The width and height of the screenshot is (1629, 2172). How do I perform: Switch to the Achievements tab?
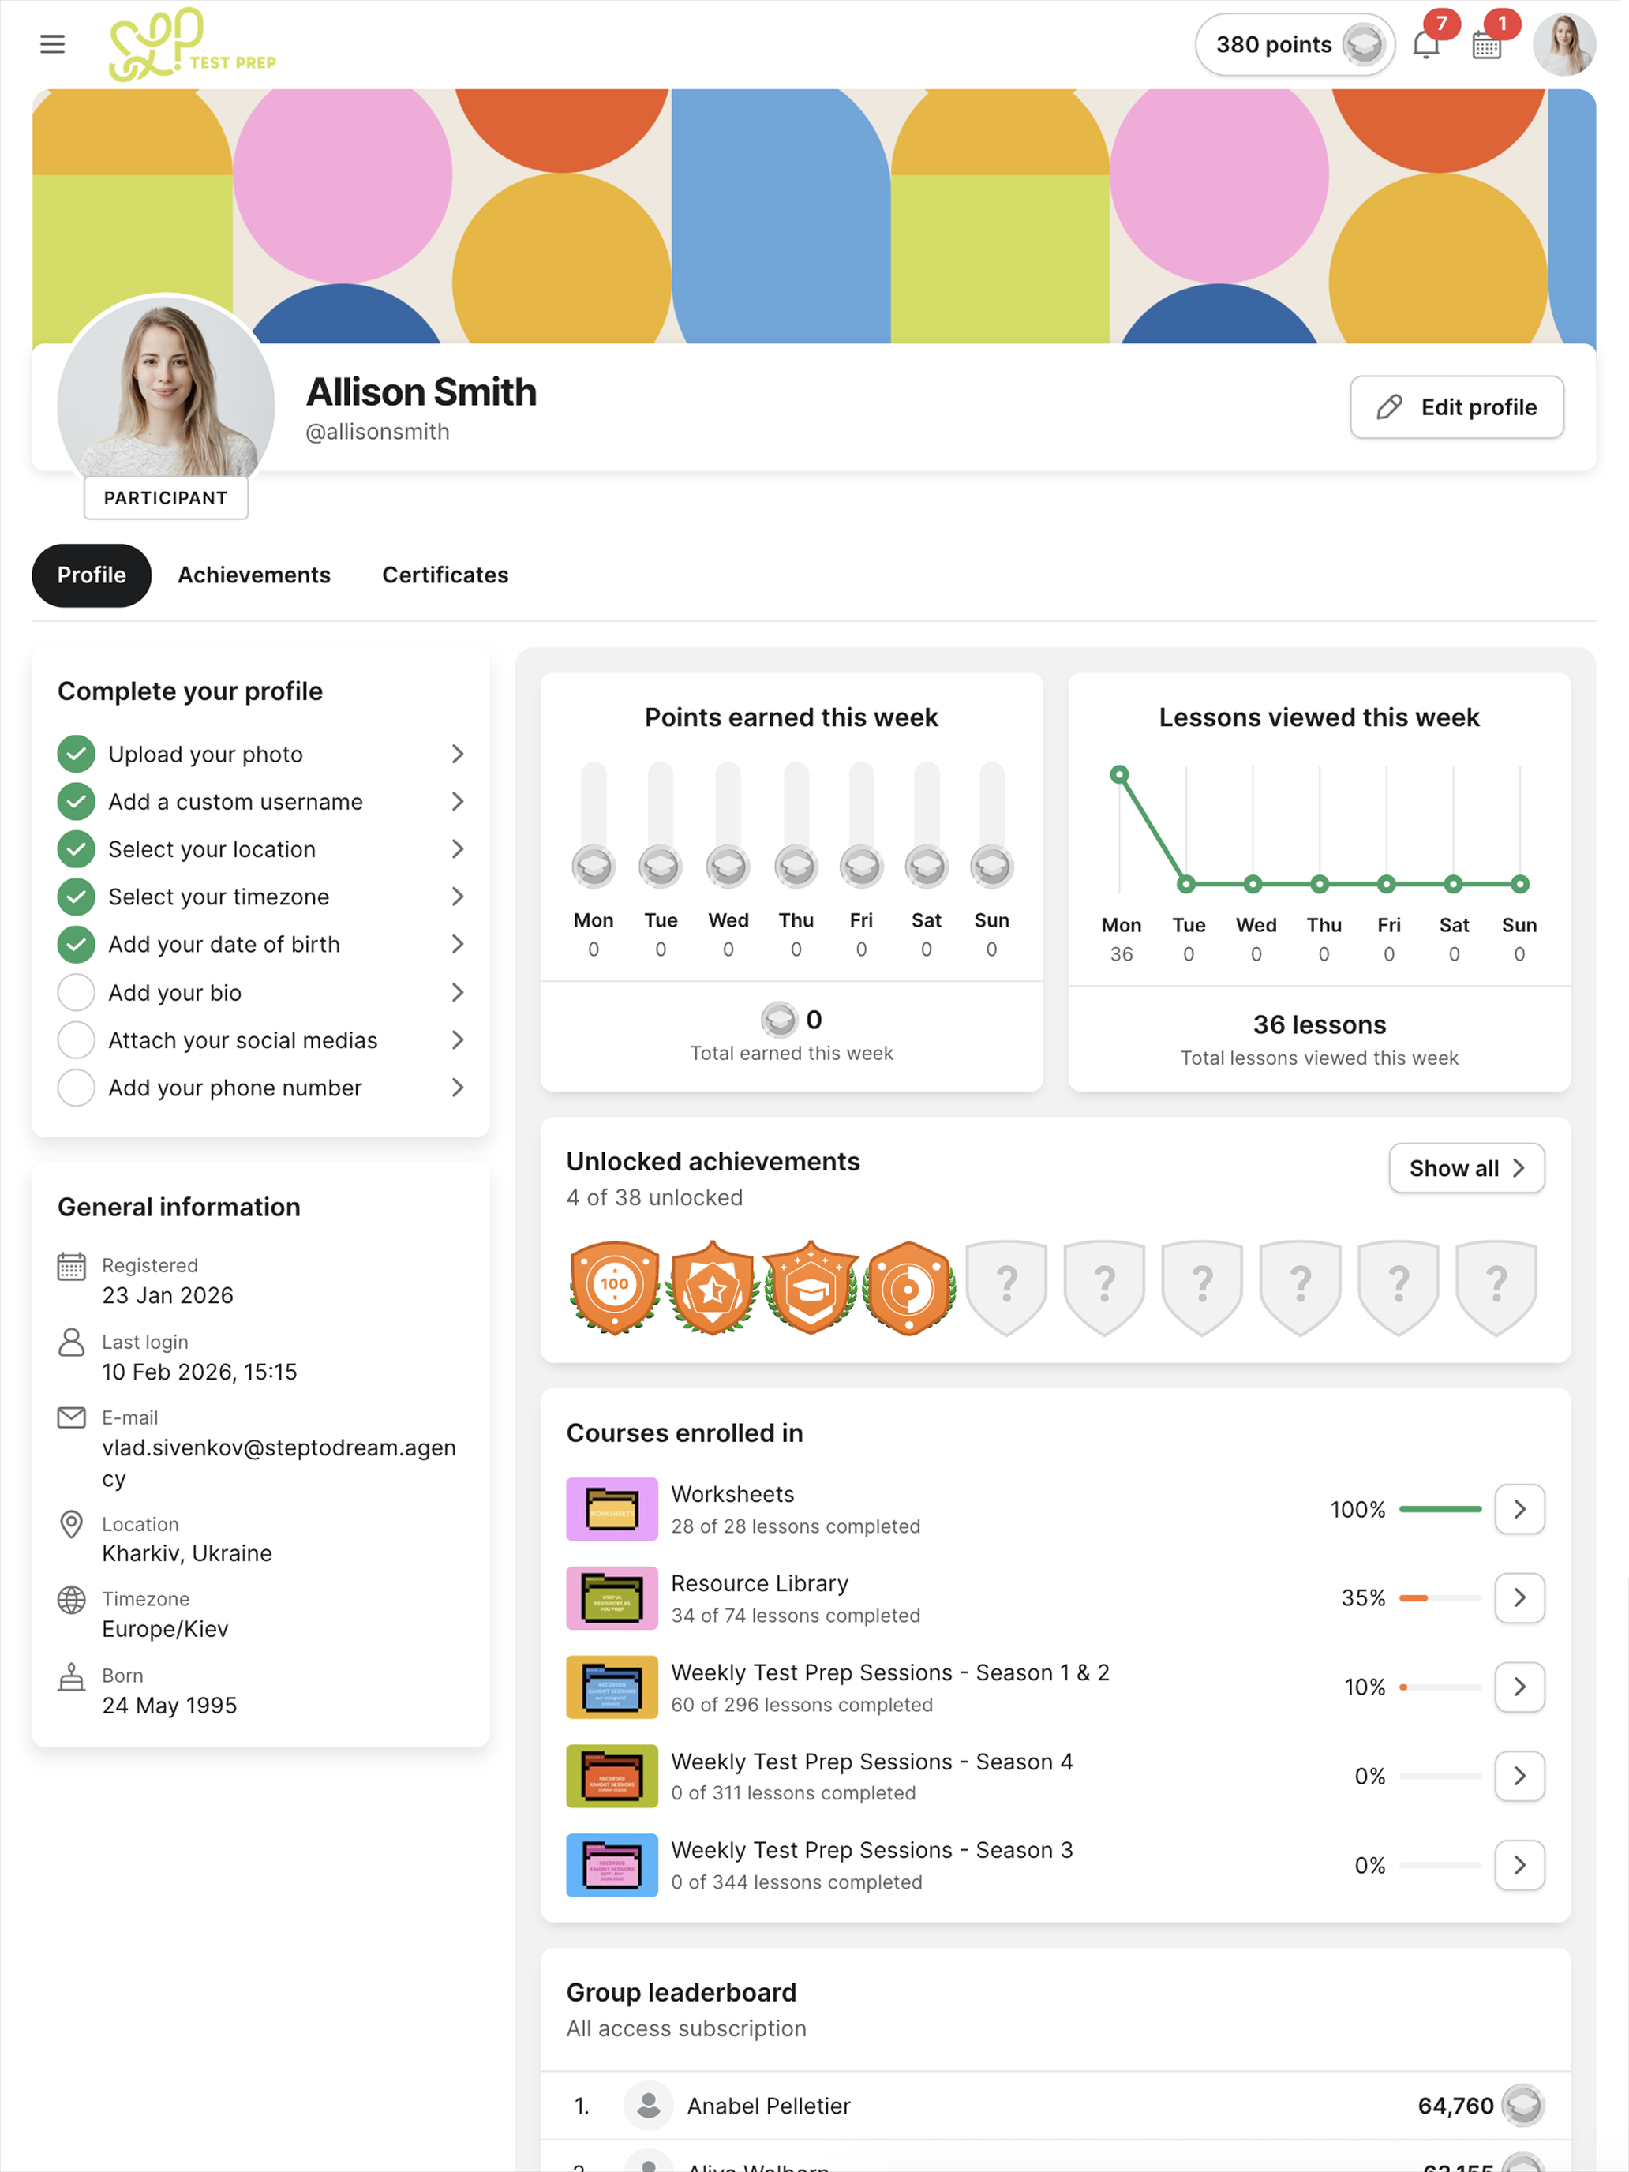253,575
